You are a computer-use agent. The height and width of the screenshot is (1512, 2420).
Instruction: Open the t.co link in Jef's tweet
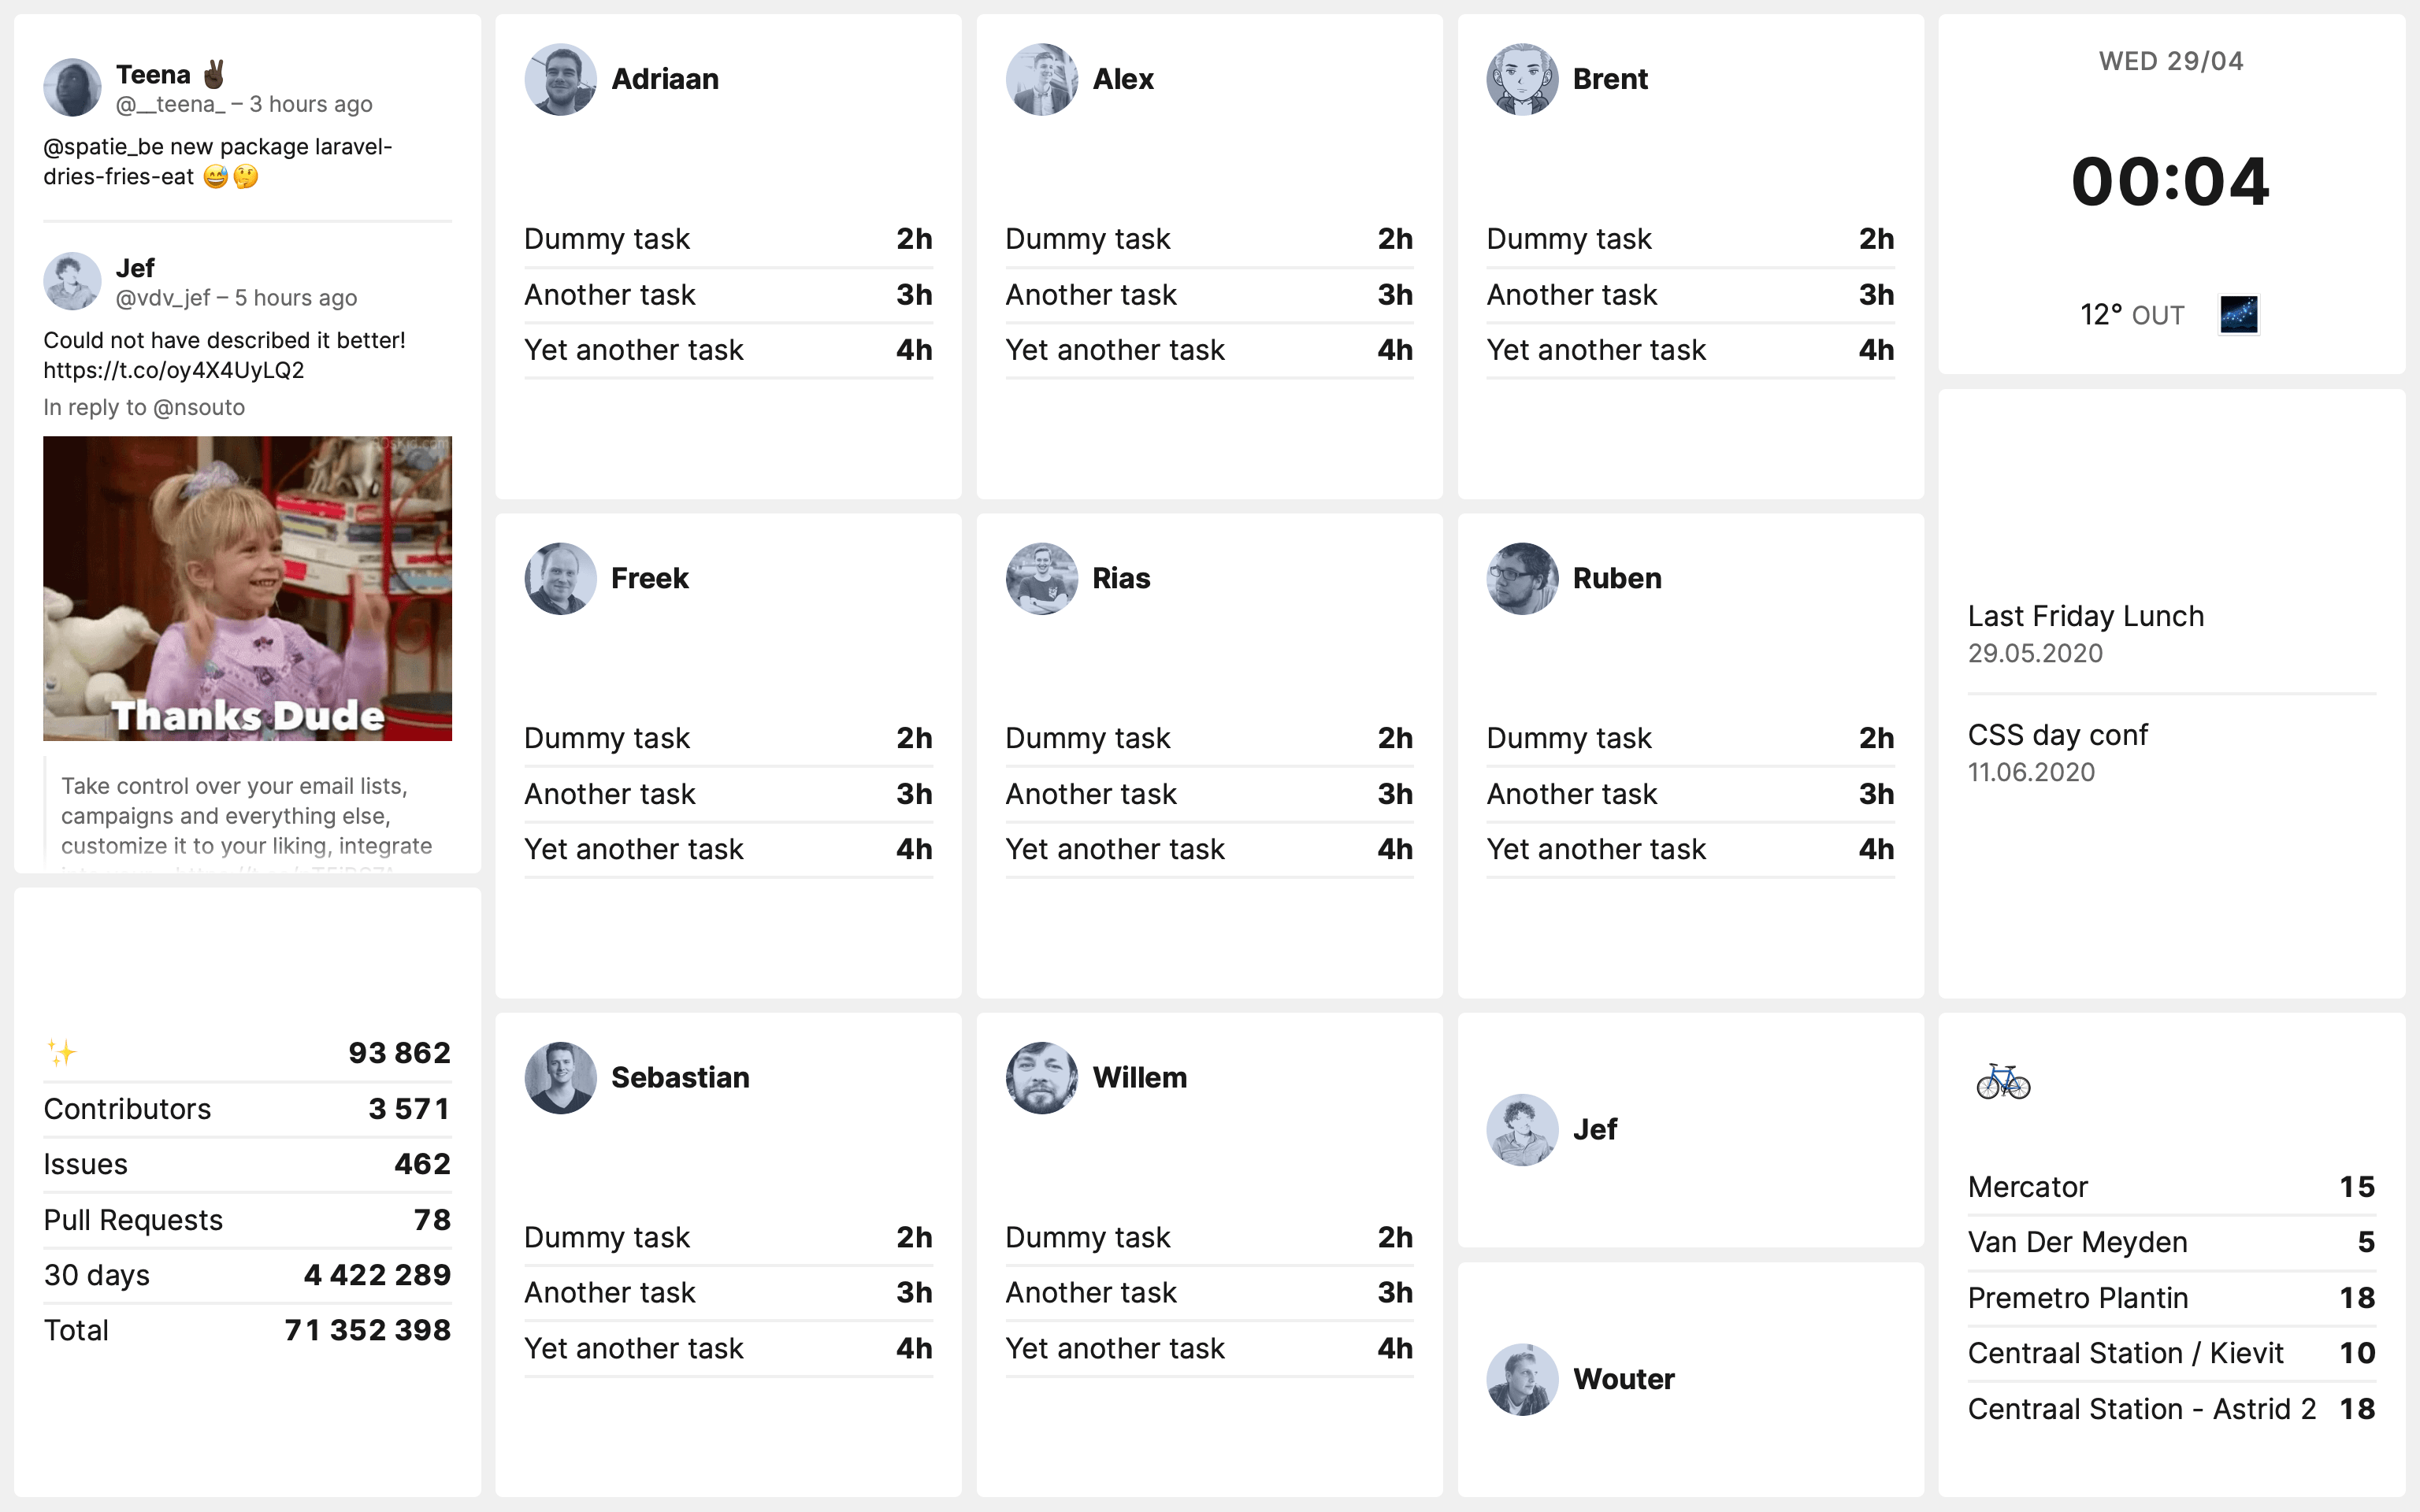point(174,370)
